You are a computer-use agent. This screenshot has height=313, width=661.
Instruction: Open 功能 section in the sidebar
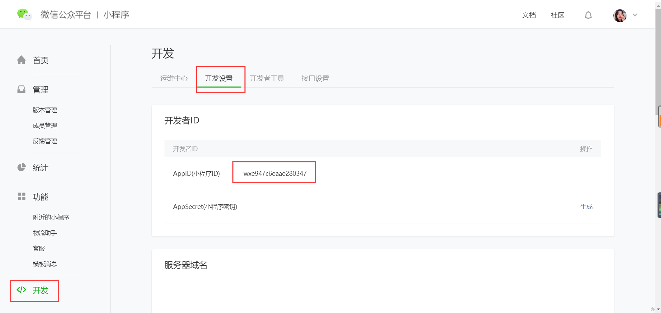40,197
